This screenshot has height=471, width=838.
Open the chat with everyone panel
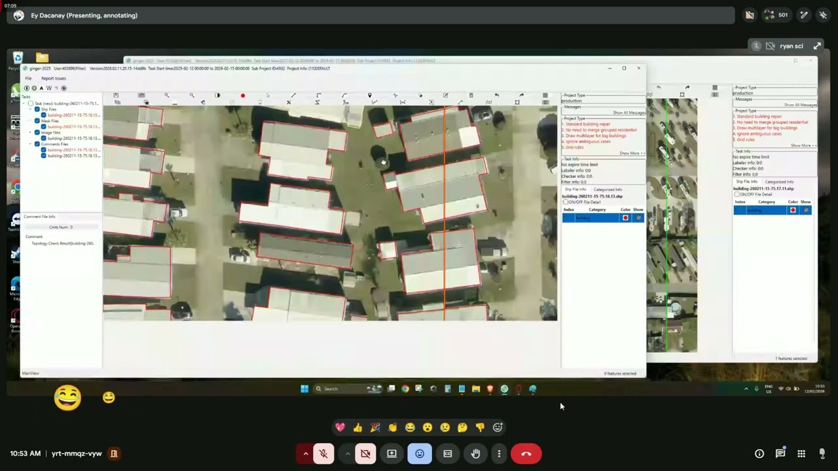[x=780, y=453]
